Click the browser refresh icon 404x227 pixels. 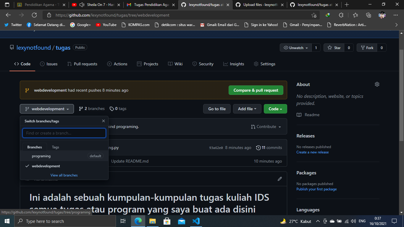[x=34, y=15]
